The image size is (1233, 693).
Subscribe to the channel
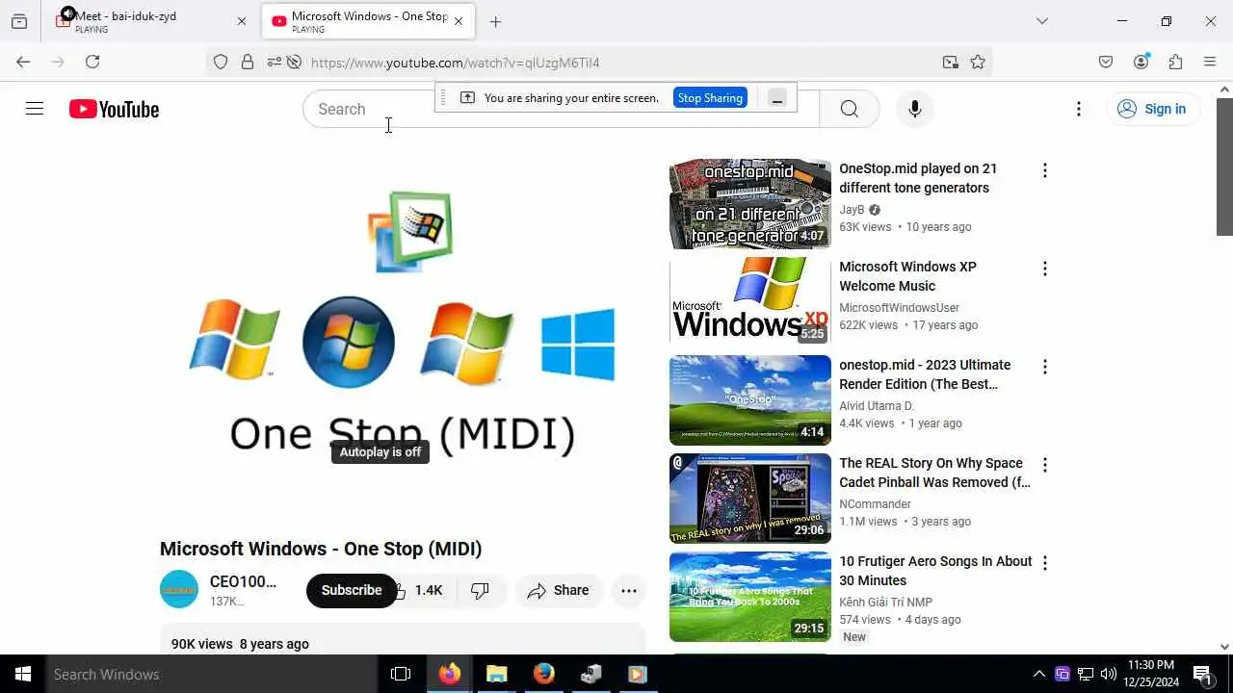click(x=352, y=590)
